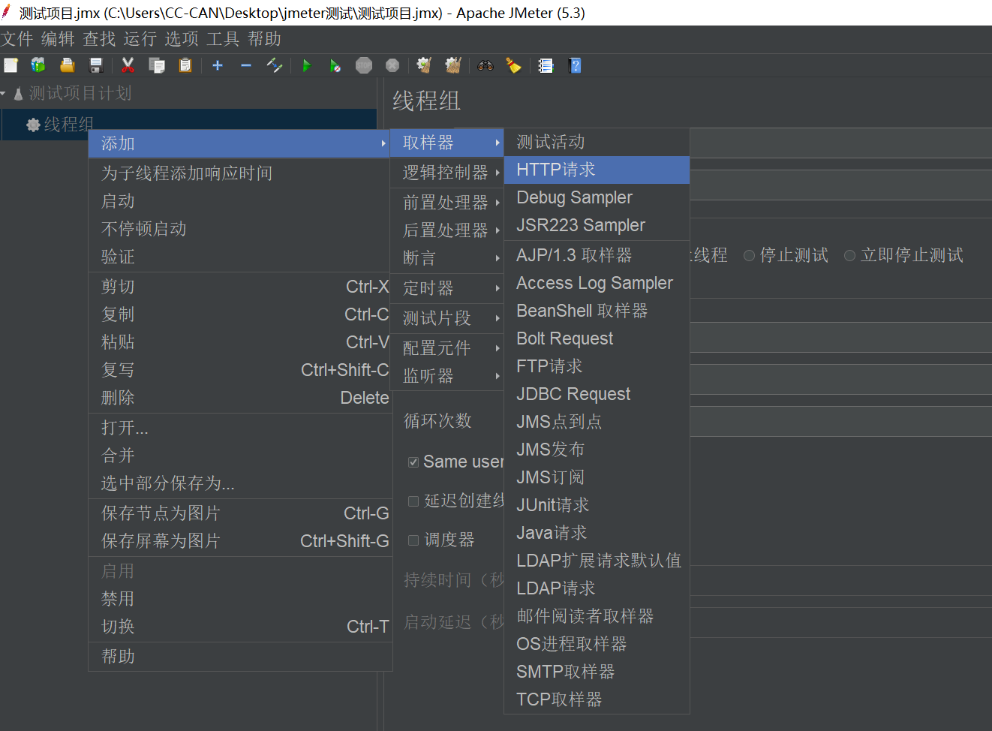The image size is (992, 731).
Task: Open the Templates icon in toolbar
Action: (x=38, y=65)
